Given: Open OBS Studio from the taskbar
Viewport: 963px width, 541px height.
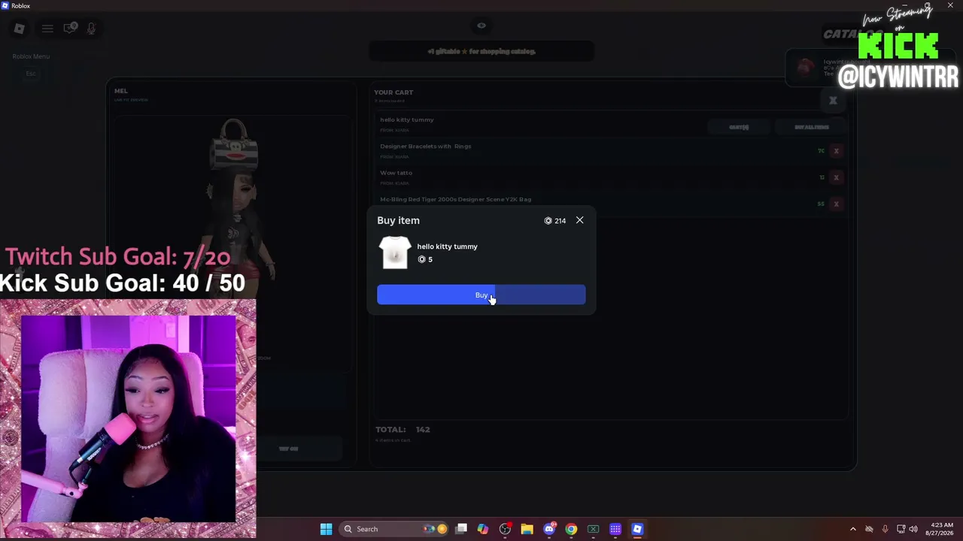Looking at the screenshot, I should click(505, 529).
